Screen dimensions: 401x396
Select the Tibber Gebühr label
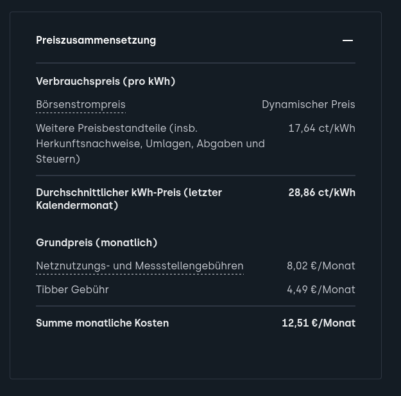[x=73, y=290]
